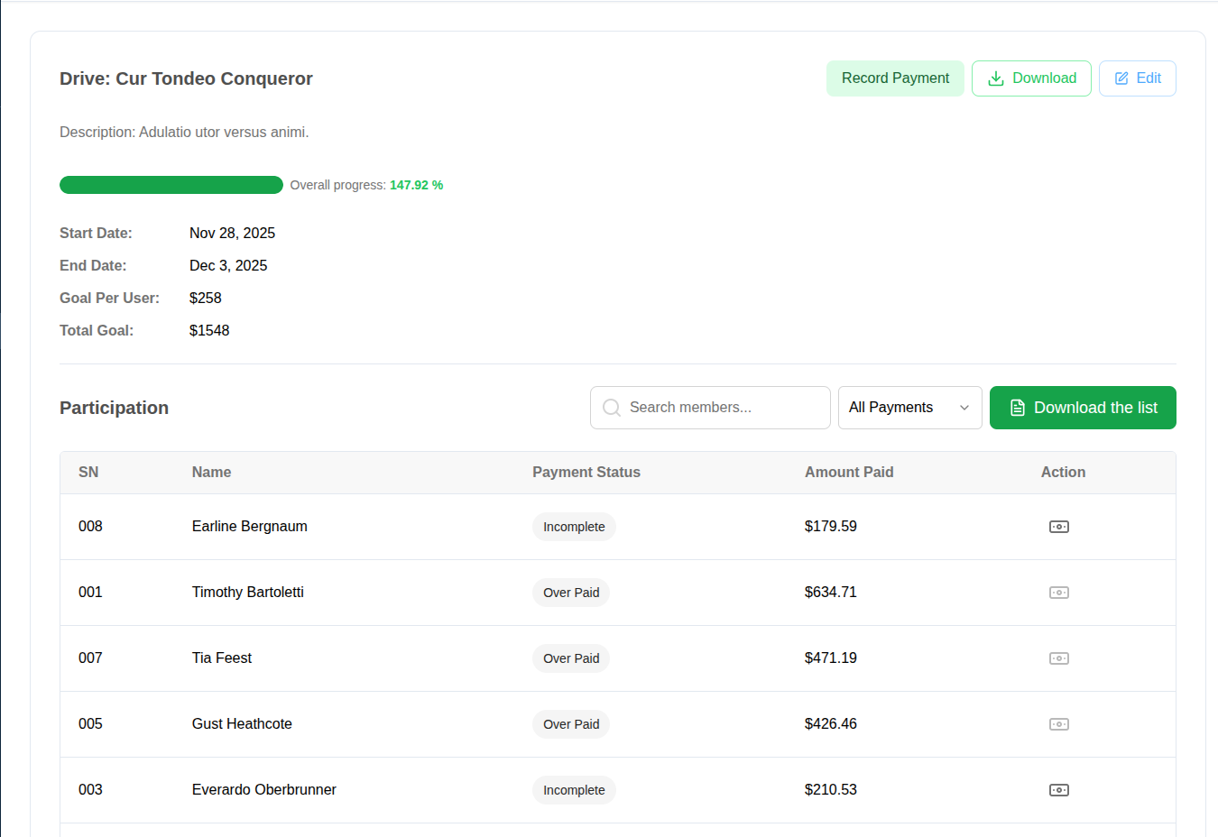The image size is (1218, 837).
Task: Click the Action column header
Action: (x=1063, y=473)
